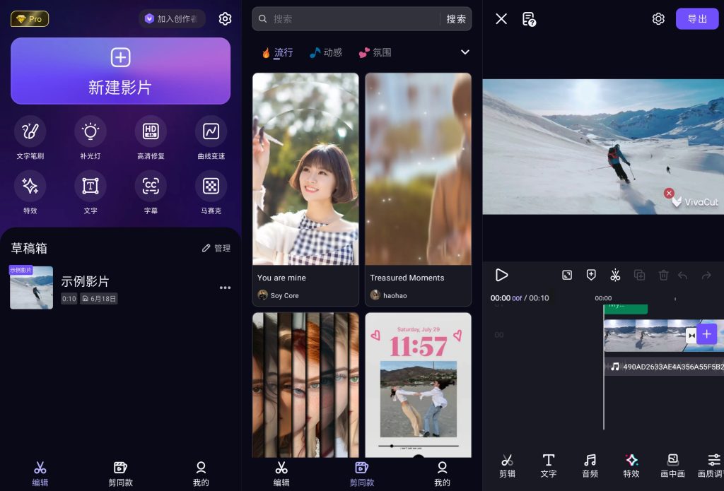Open the 特效 effects shortcut on home

pyautogui.click(x=30, y=192)
